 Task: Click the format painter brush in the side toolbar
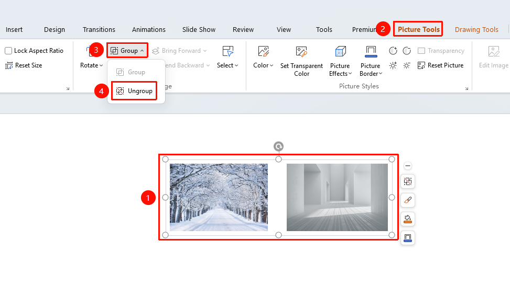pyautogui.click(x=408, y=200)
